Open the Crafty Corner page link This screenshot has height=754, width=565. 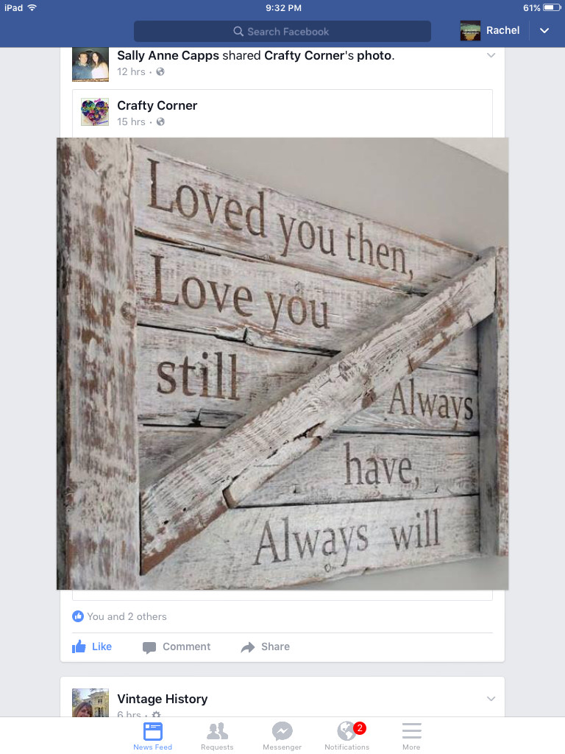click(157, 105)
